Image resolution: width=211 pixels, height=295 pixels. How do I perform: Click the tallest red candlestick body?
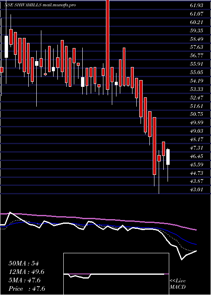coord(108,45)
